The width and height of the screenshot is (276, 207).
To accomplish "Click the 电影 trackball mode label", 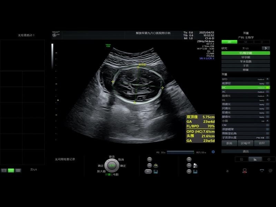I will click(x=116, y=175).
